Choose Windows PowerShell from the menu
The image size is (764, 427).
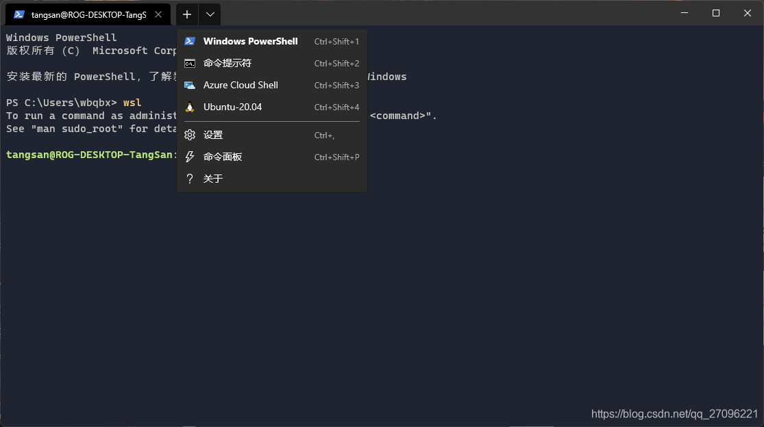tap(272, 41)
